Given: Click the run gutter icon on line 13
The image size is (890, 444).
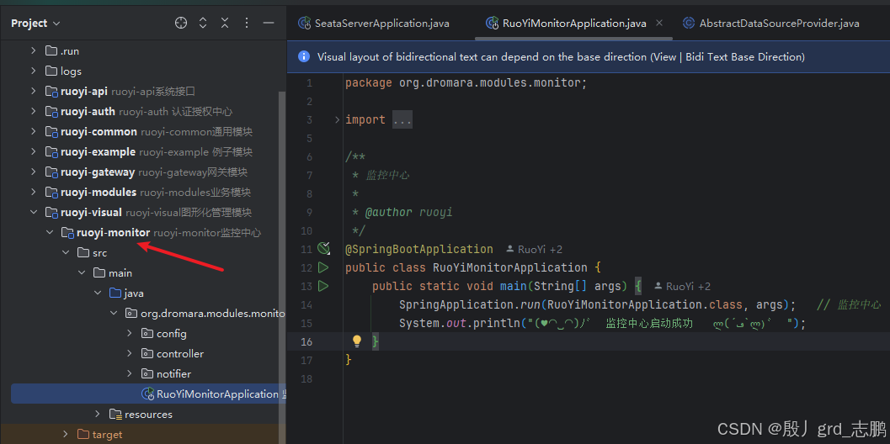Looking at the screenshot, I should pos(323,286).
